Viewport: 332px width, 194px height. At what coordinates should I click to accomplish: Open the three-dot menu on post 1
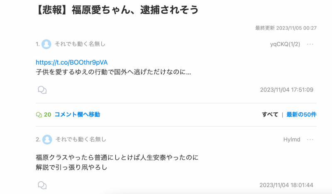(310, 44)
